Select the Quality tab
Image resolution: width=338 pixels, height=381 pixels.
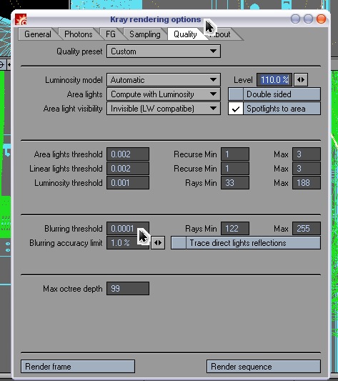(x=185, y=34)
